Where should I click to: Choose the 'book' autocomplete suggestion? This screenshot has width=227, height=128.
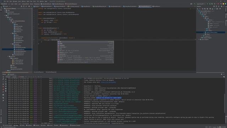[x=85, y=43]
